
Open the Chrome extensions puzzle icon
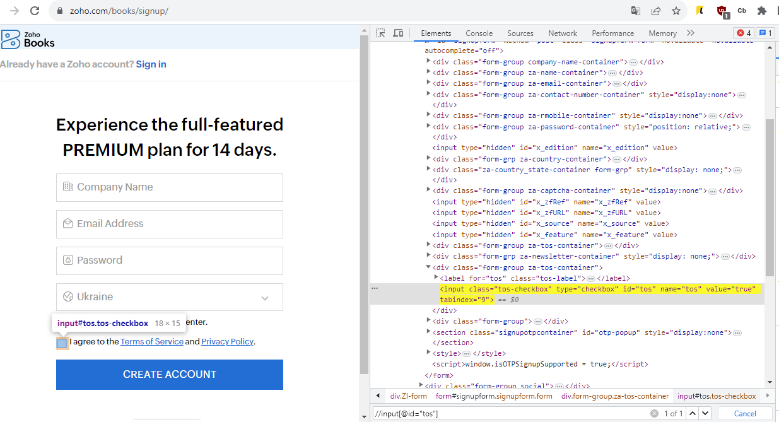click(x=761, y=11)
